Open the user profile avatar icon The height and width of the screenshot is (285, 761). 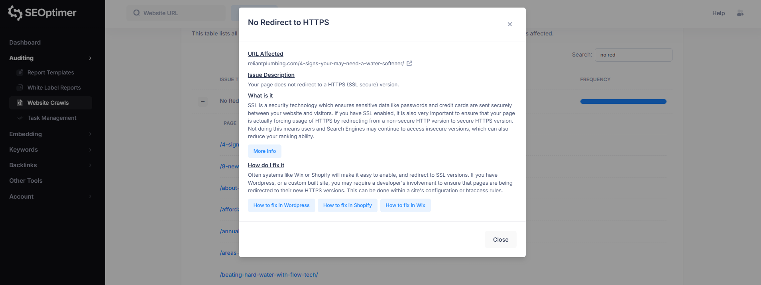(740, 13)
